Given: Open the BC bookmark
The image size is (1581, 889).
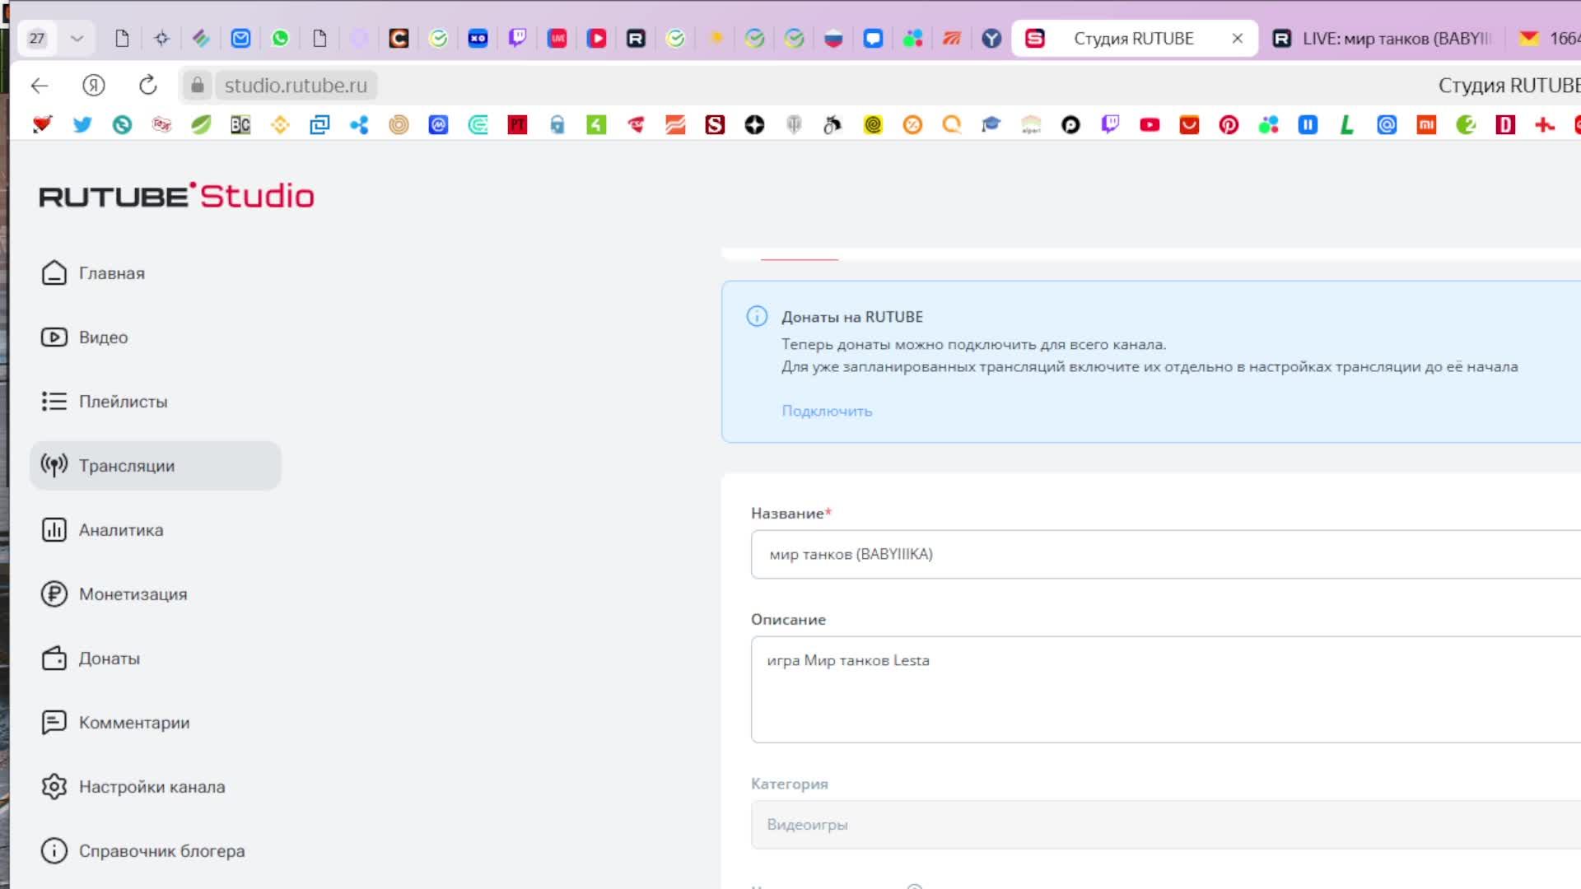Looking at the screenshot, I should tap(240, 125).
